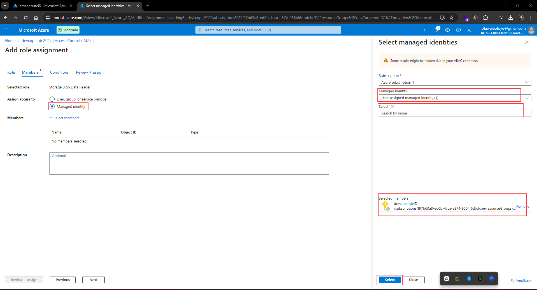Screen dimensions: 537x290
Task: Choose User, group, or service principal option
Action: pos(52,99)
